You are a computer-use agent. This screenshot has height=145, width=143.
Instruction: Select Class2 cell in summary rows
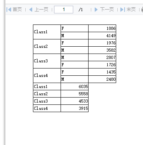click(x=47, y=94)
